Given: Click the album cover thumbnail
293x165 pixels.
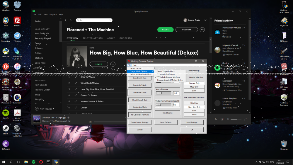Looking at the screenshot, I should [77, 57].
